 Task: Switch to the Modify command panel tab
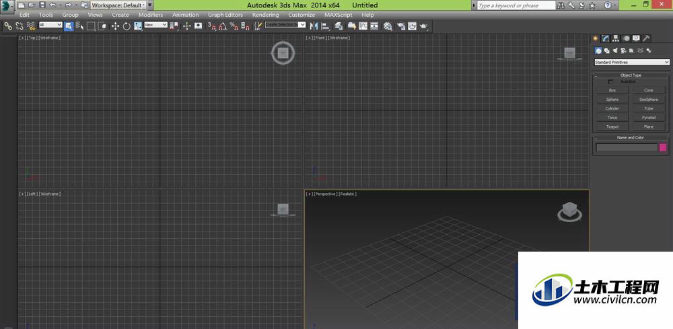click(x=606, y=38)
